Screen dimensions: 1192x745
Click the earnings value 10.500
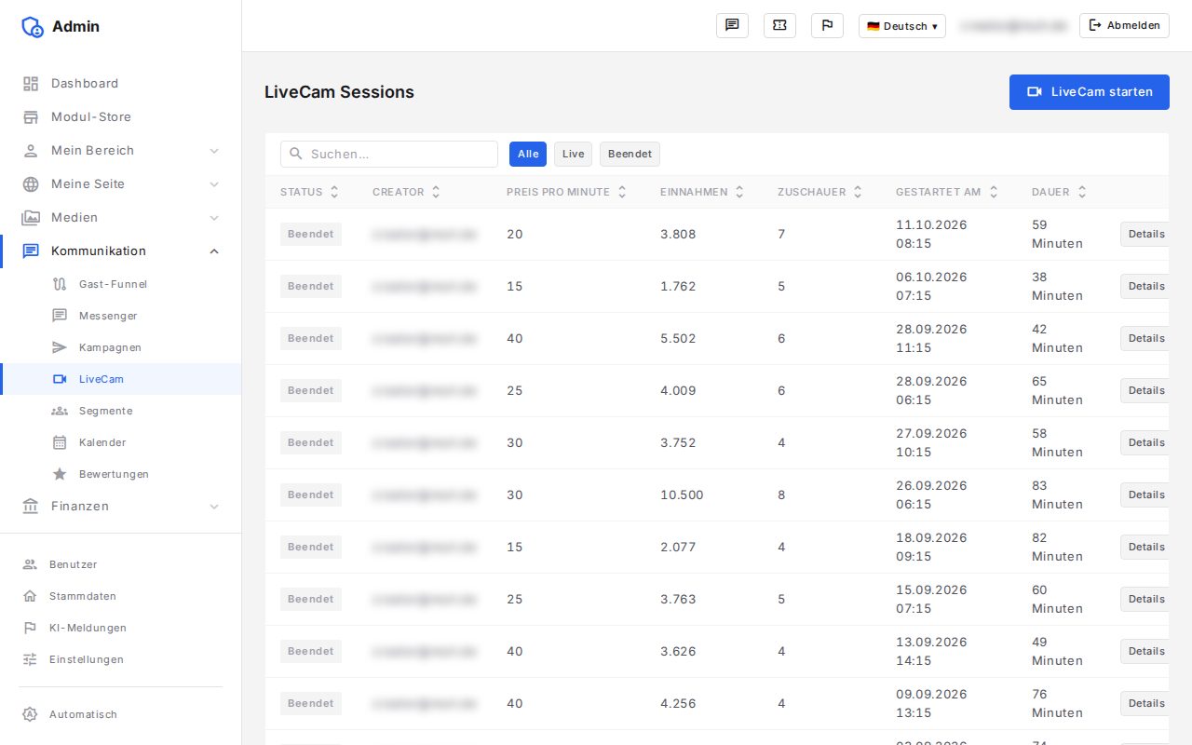[682, 494]
